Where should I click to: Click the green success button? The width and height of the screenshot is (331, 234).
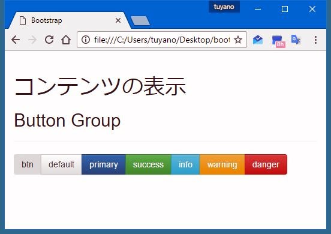(x=148, y=164)
